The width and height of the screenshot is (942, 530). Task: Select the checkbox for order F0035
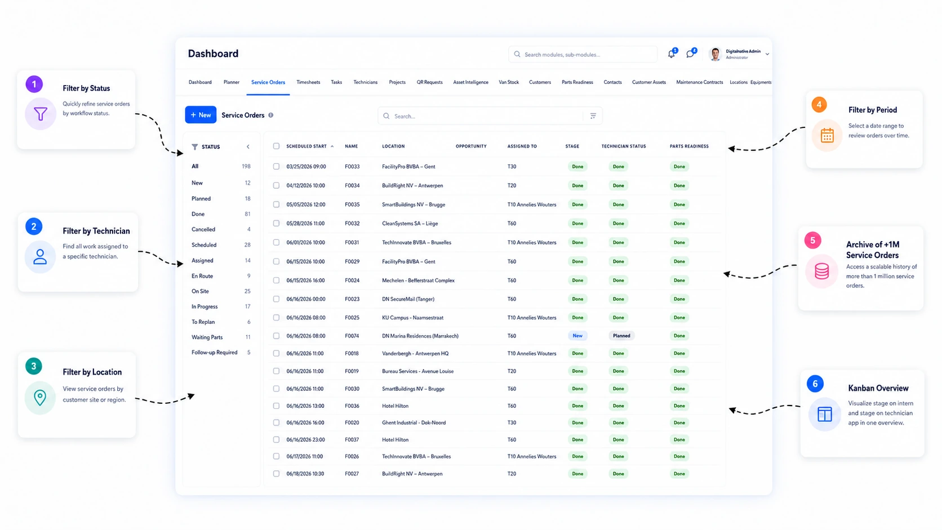click(x=276, y=204)
